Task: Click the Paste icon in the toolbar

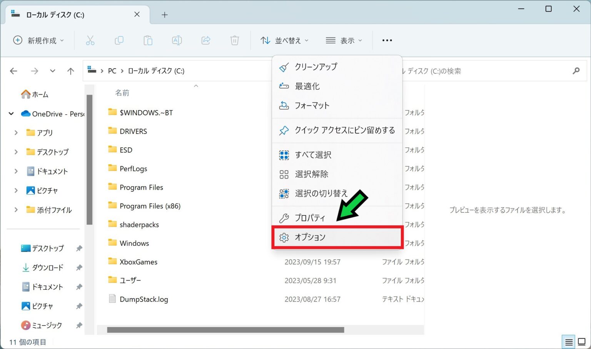Action: 148,40
